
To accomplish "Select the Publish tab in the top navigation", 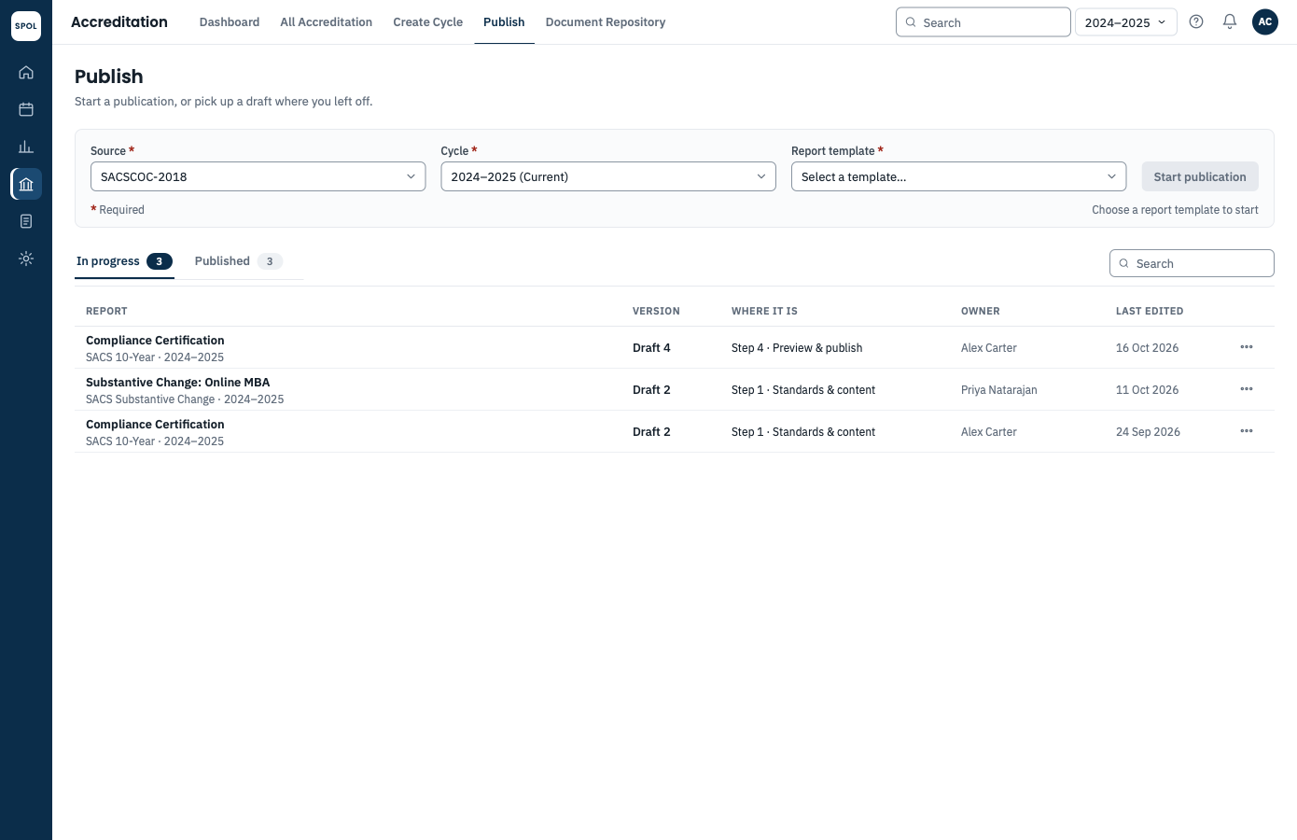I will 504,22.
